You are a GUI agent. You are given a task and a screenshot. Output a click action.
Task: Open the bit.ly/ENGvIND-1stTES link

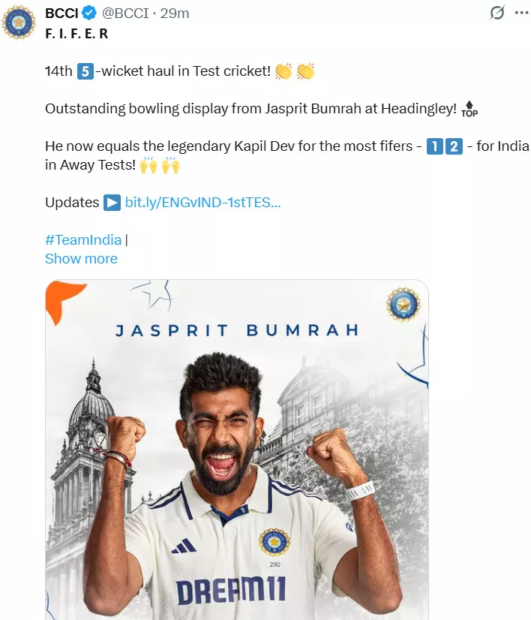[202, 203]
